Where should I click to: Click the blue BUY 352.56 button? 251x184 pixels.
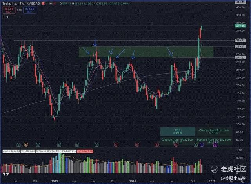tap(30, 10)
